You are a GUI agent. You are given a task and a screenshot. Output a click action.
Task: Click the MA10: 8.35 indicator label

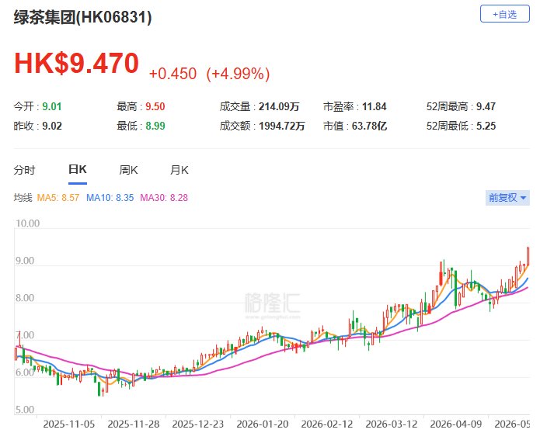[x=110, y=198]
